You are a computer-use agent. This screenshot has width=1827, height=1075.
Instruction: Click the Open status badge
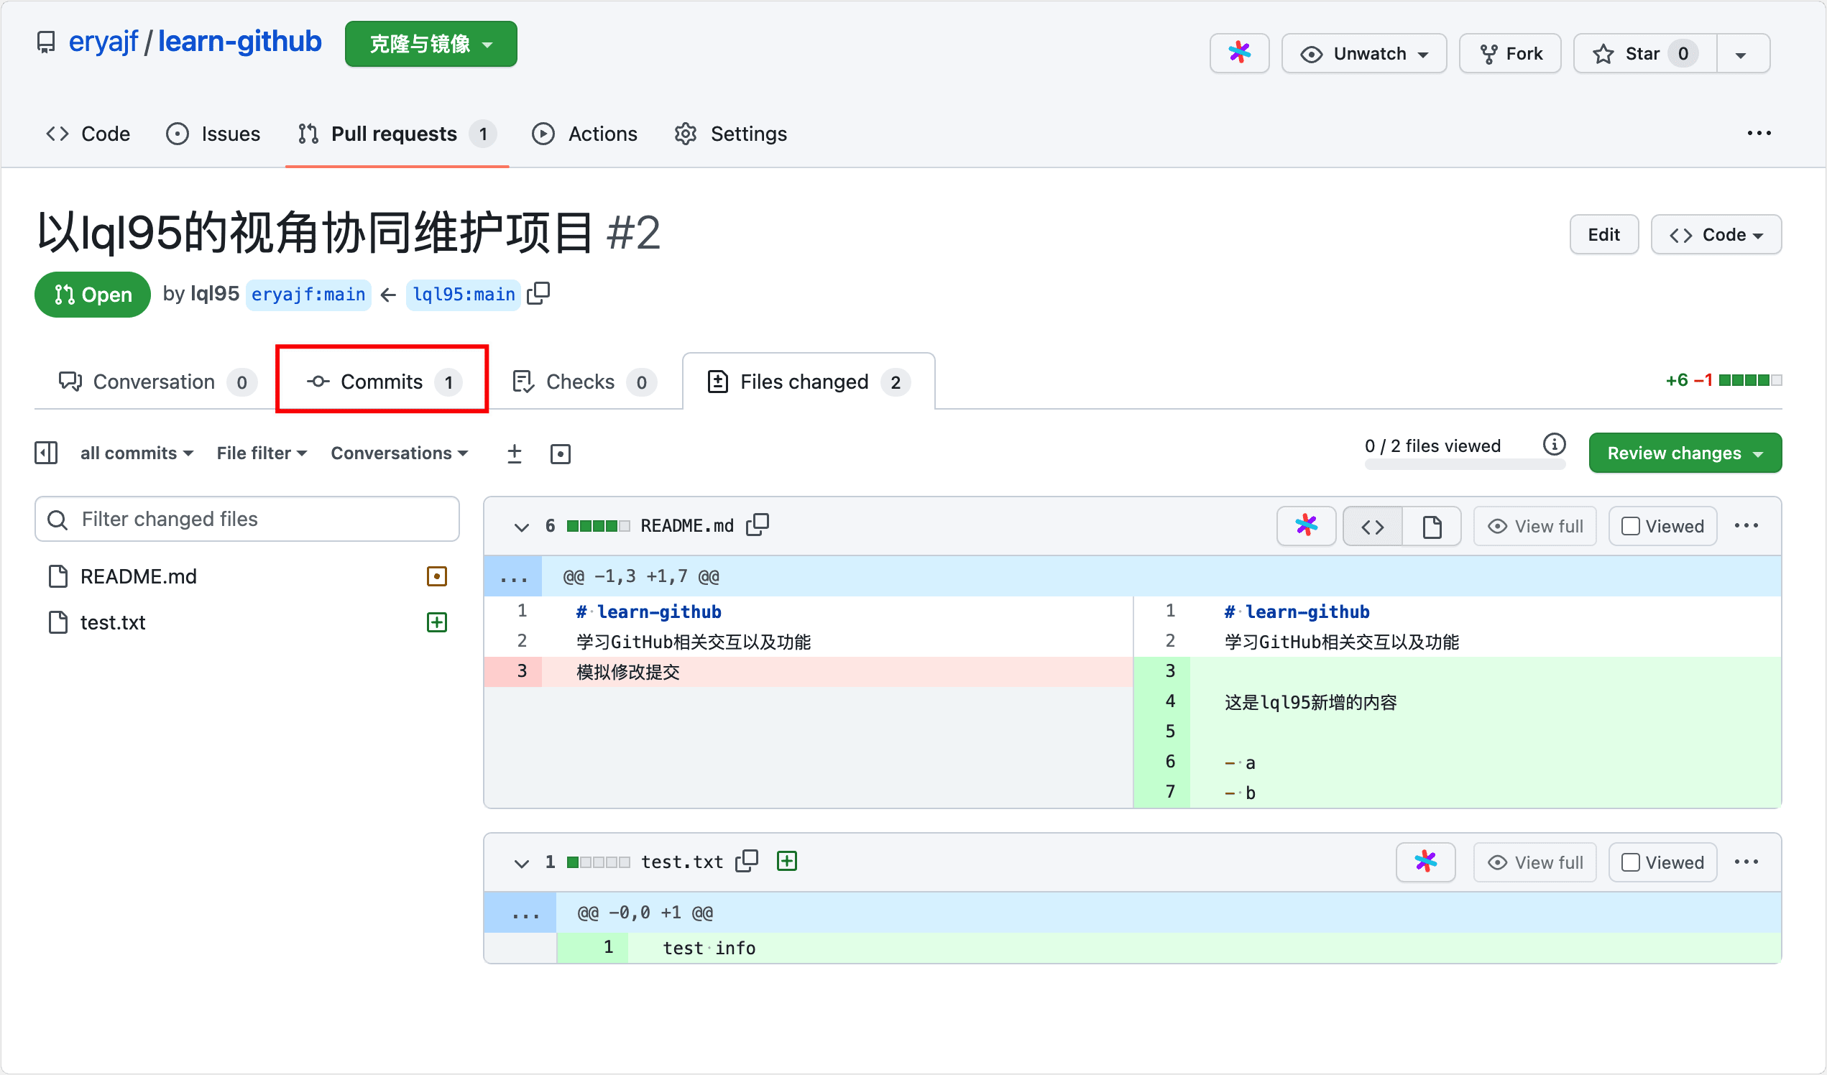pos(92,295)
